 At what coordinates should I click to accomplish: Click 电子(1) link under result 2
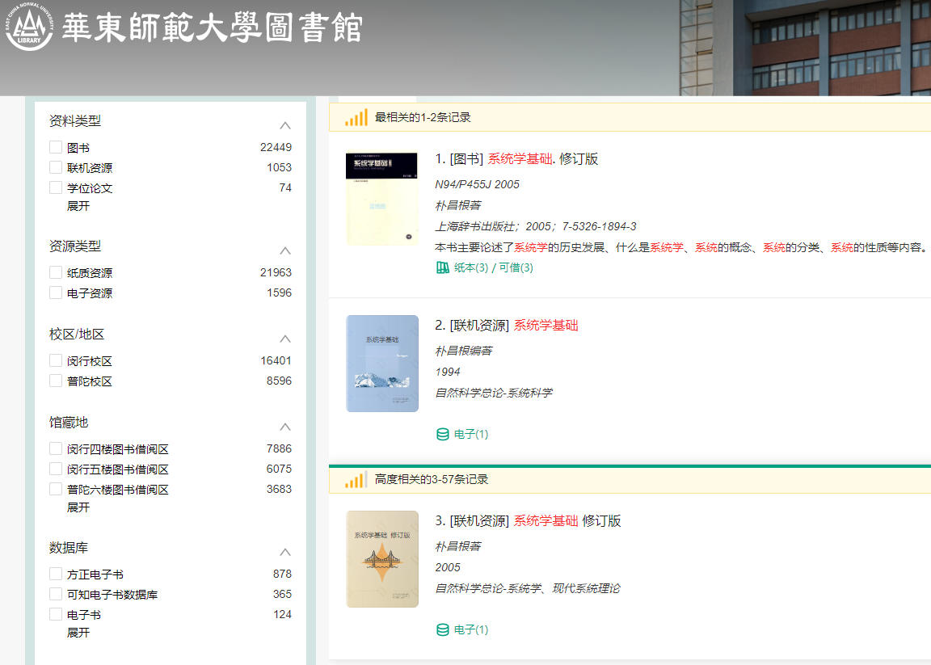(471, 434)
